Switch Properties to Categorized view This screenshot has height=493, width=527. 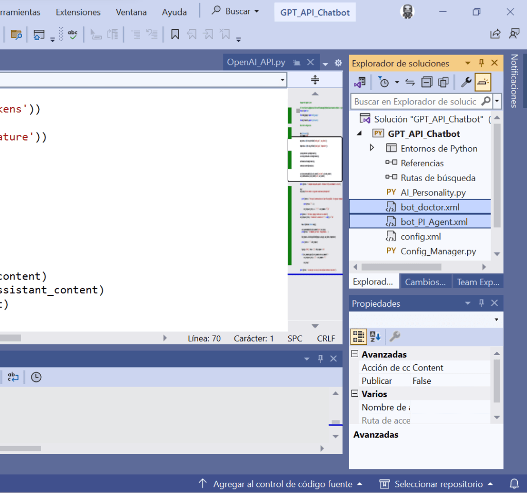tap(358, 337)
